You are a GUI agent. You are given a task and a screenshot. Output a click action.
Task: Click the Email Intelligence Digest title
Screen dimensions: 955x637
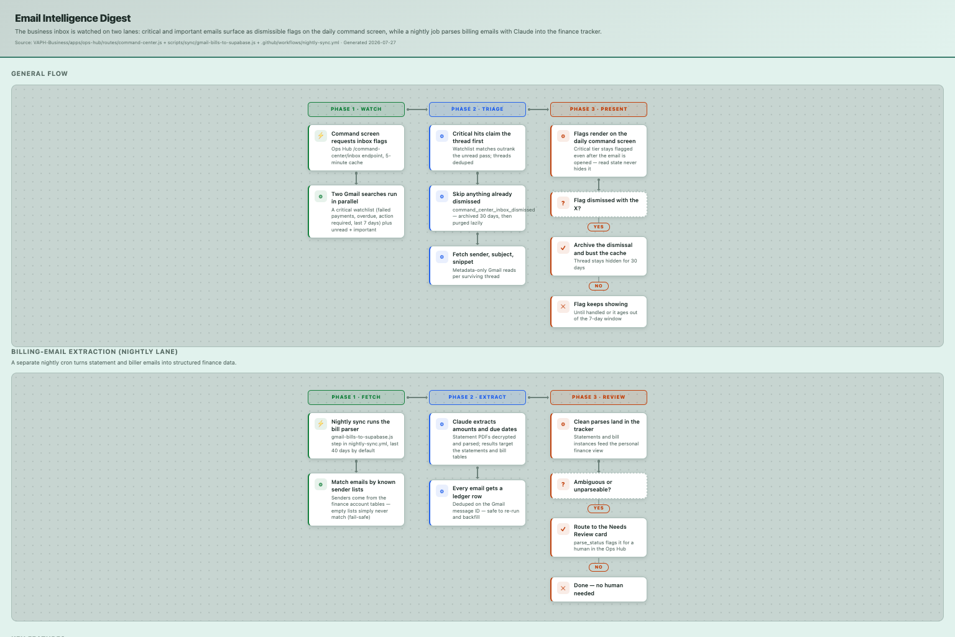[x=73, y=18]
